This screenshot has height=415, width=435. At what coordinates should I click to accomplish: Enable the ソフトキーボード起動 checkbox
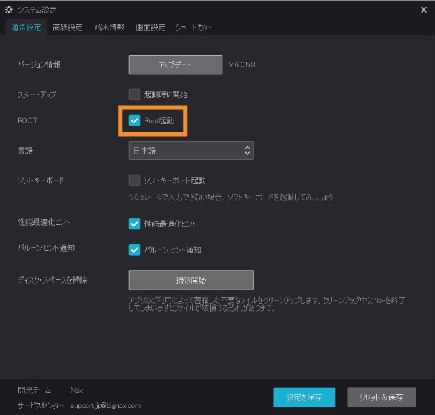(134, 180)
